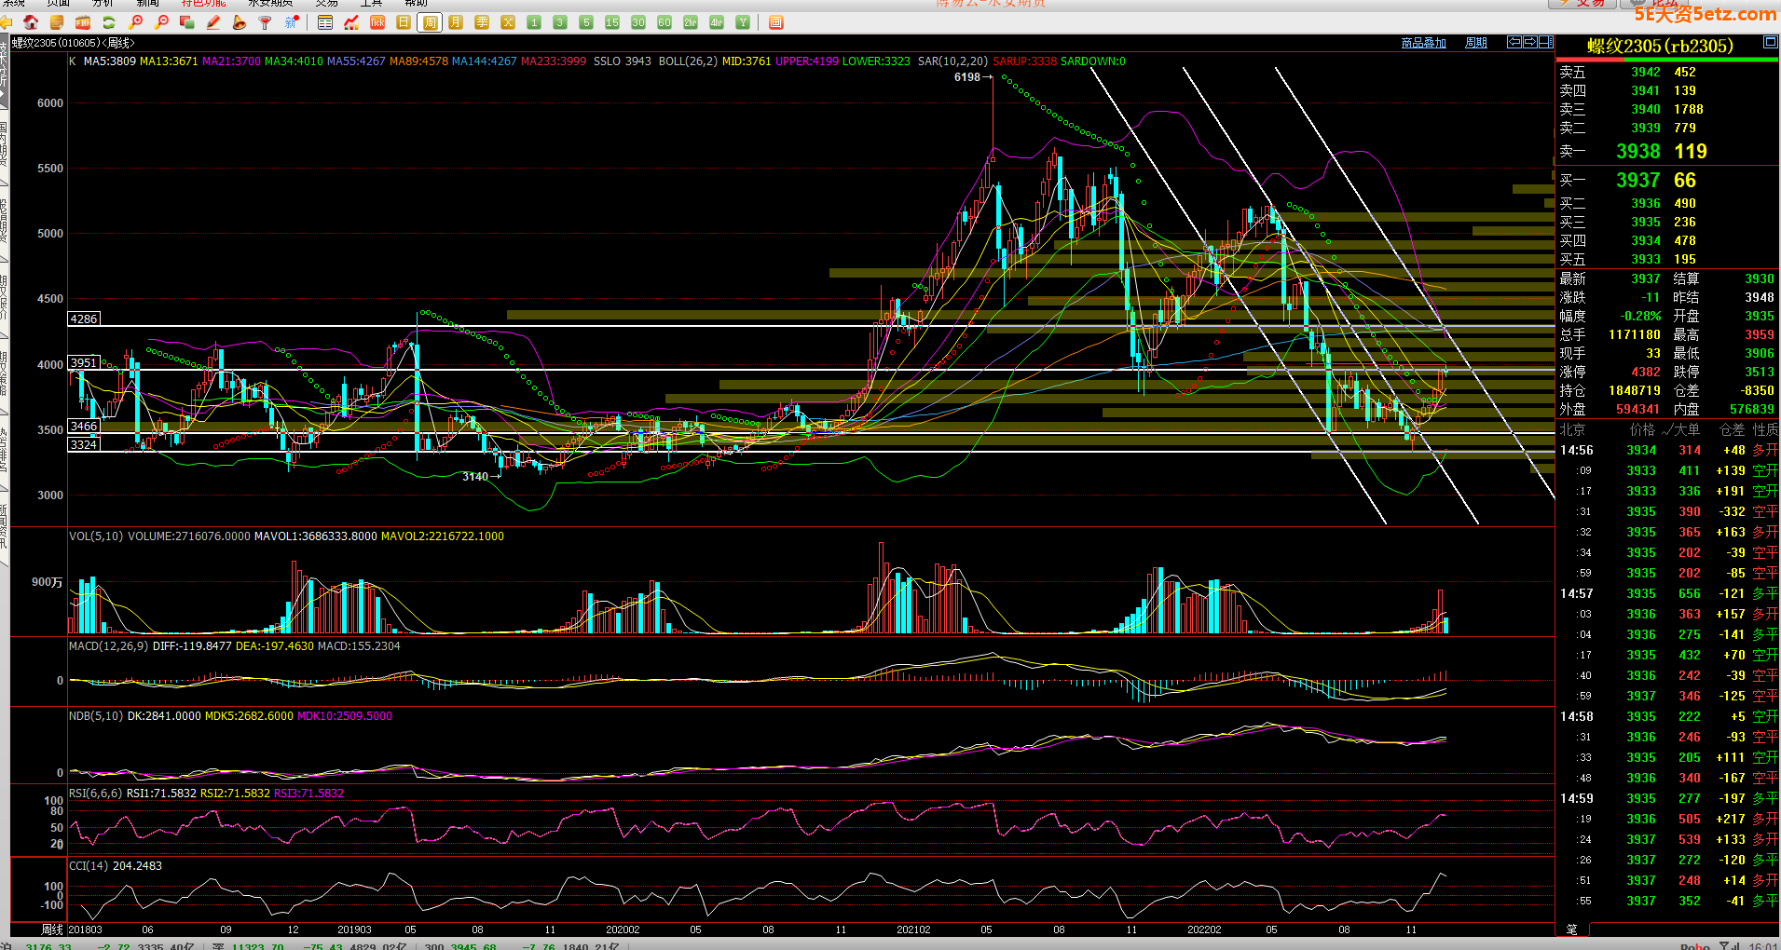Image resolution: width=1781 pixels, height=950 pixels.
Task: Open the 周期 period dropdown link
Action: tap(1476, 43)
